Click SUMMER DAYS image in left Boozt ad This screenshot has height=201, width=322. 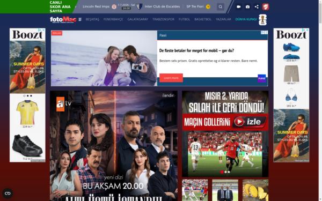[27, 67]
